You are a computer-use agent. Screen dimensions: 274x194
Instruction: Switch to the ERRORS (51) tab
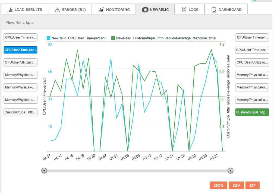pos(70,9)
